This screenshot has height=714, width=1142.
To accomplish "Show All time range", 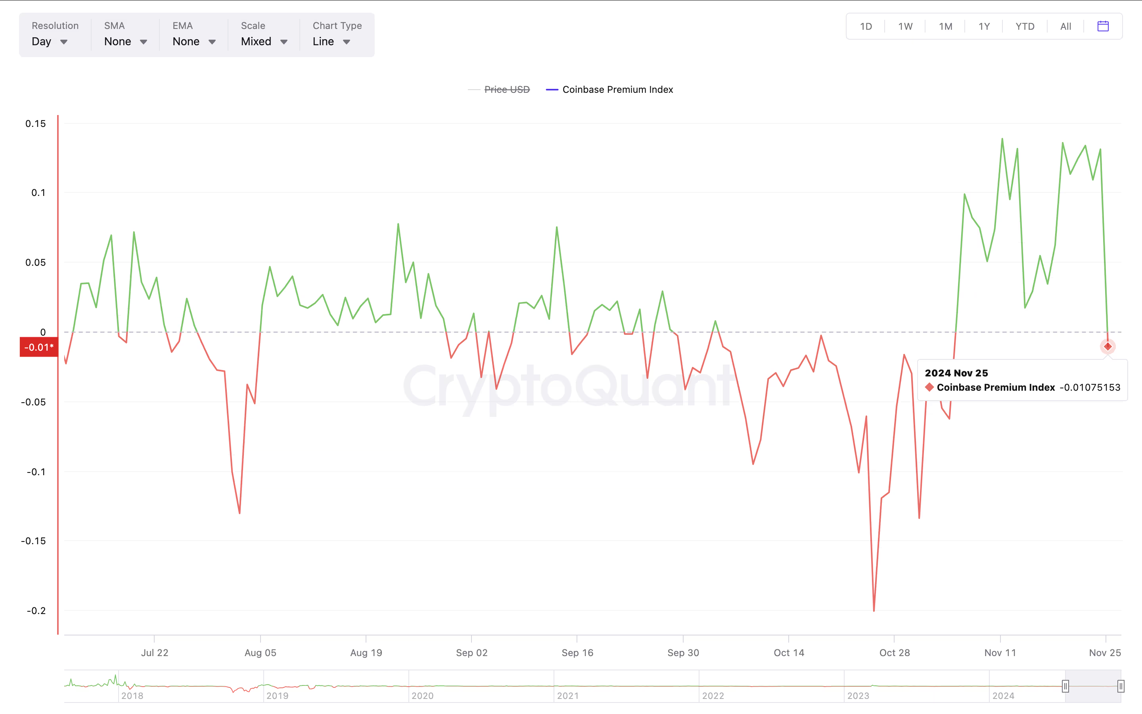I will click(1065, 27).
